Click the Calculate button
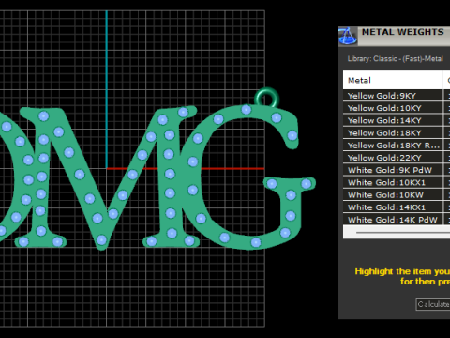Screen dimensions: 450x338 (x=433, y=304)
